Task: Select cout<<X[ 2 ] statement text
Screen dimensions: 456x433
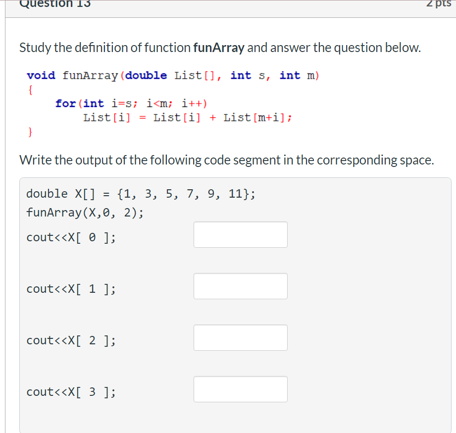Action: [71, 340]
